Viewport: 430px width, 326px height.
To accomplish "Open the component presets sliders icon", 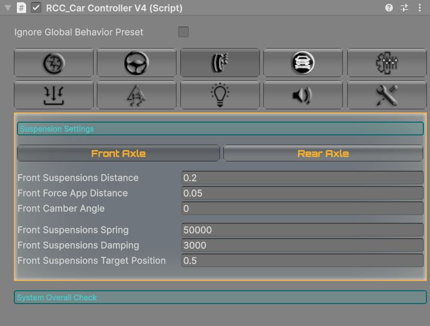I will (404, 8).
